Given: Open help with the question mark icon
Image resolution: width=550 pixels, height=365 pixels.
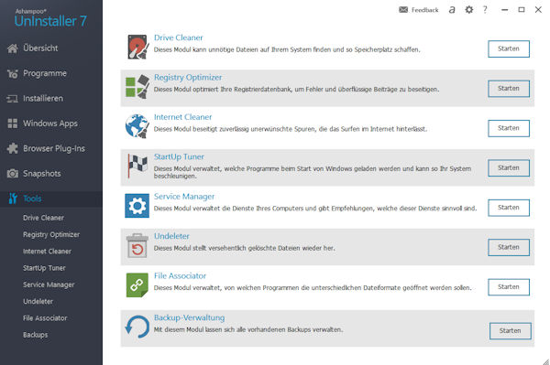Looking at the screenshot, I should tap(485, 9).
